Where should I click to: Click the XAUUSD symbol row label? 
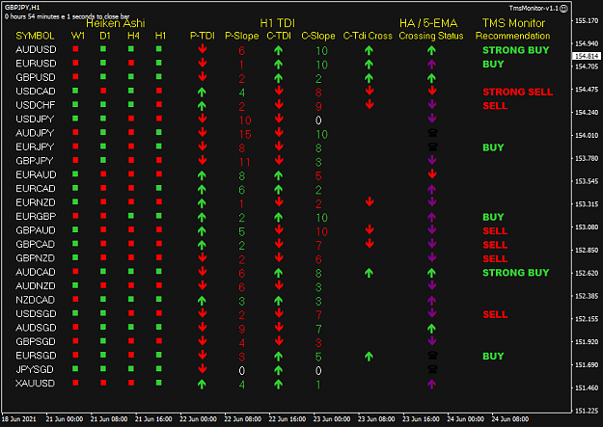click(35, 384)
